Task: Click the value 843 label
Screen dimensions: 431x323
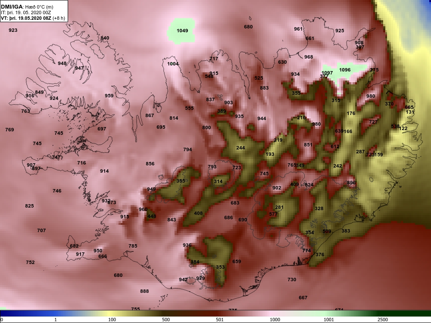Action: click(x=172, y=220)
